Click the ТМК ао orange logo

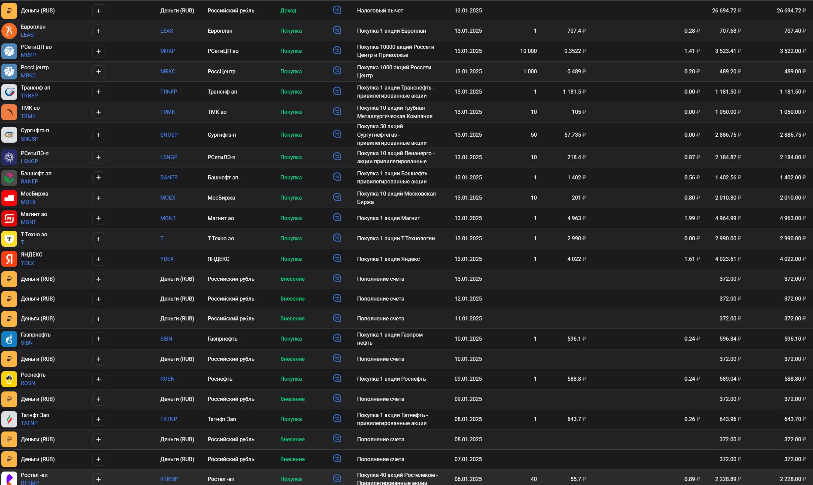(9, 112)
